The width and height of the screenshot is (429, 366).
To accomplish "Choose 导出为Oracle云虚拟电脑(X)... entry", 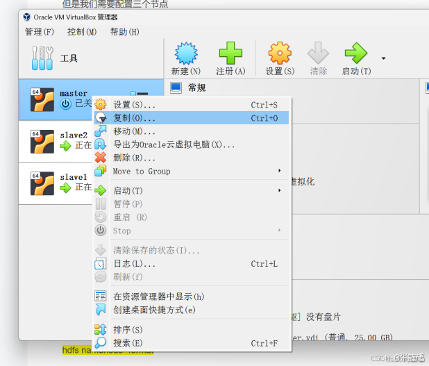I will pyautogui.click(x=191, y=144).
